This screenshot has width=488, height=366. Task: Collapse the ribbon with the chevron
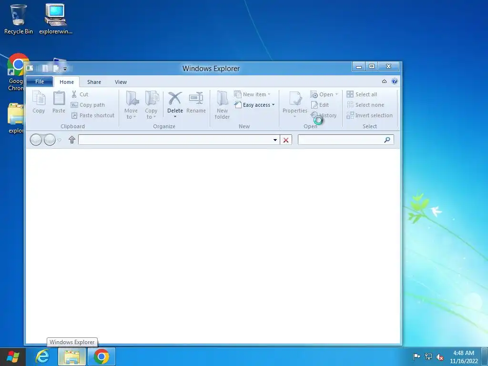click(x=385, y=81)
